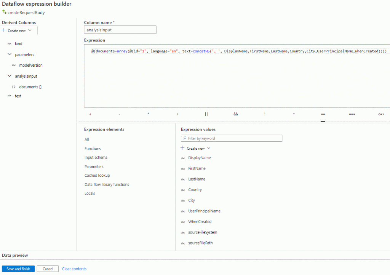Click the plus operator button
The width and height of the screenshot is (390, 275).
point(90,114)
